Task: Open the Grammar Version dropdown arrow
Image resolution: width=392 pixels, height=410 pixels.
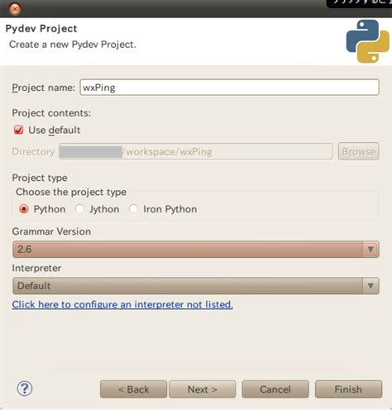Action: [x=370, y=250]
